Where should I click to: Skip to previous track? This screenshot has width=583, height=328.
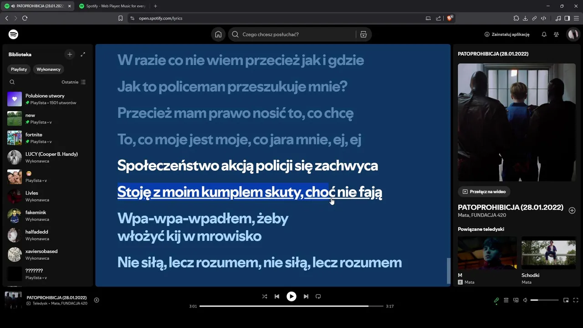[x=277, y=297]
